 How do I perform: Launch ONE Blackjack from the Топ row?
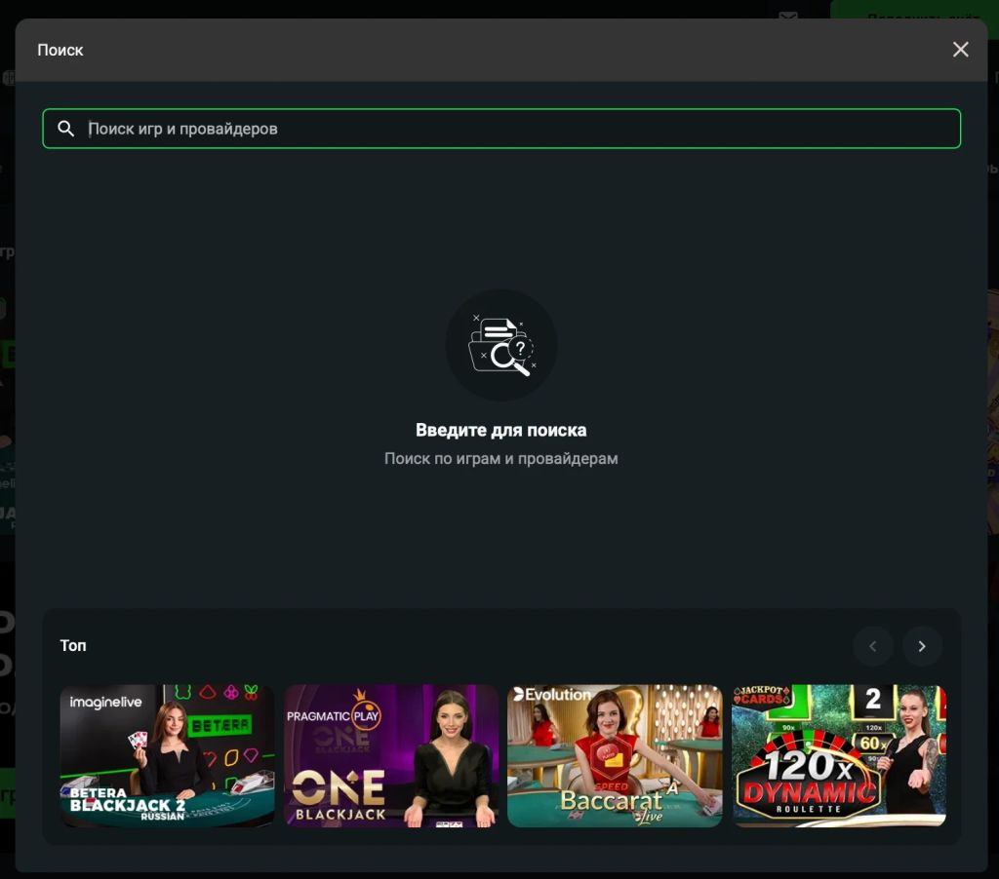coord(390,756)
